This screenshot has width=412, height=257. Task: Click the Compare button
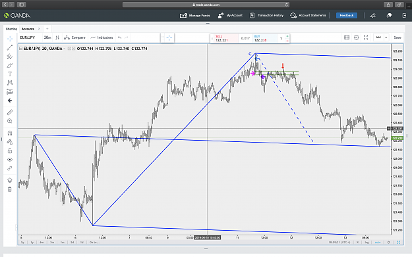pyautogui.click(x=75, y=37)
